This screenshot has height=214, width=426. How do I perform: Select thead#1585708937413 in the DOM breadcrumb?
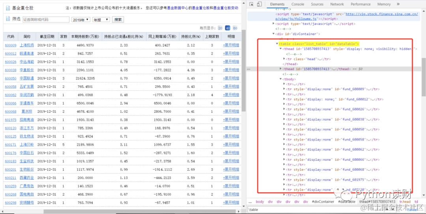coord(377,202)
